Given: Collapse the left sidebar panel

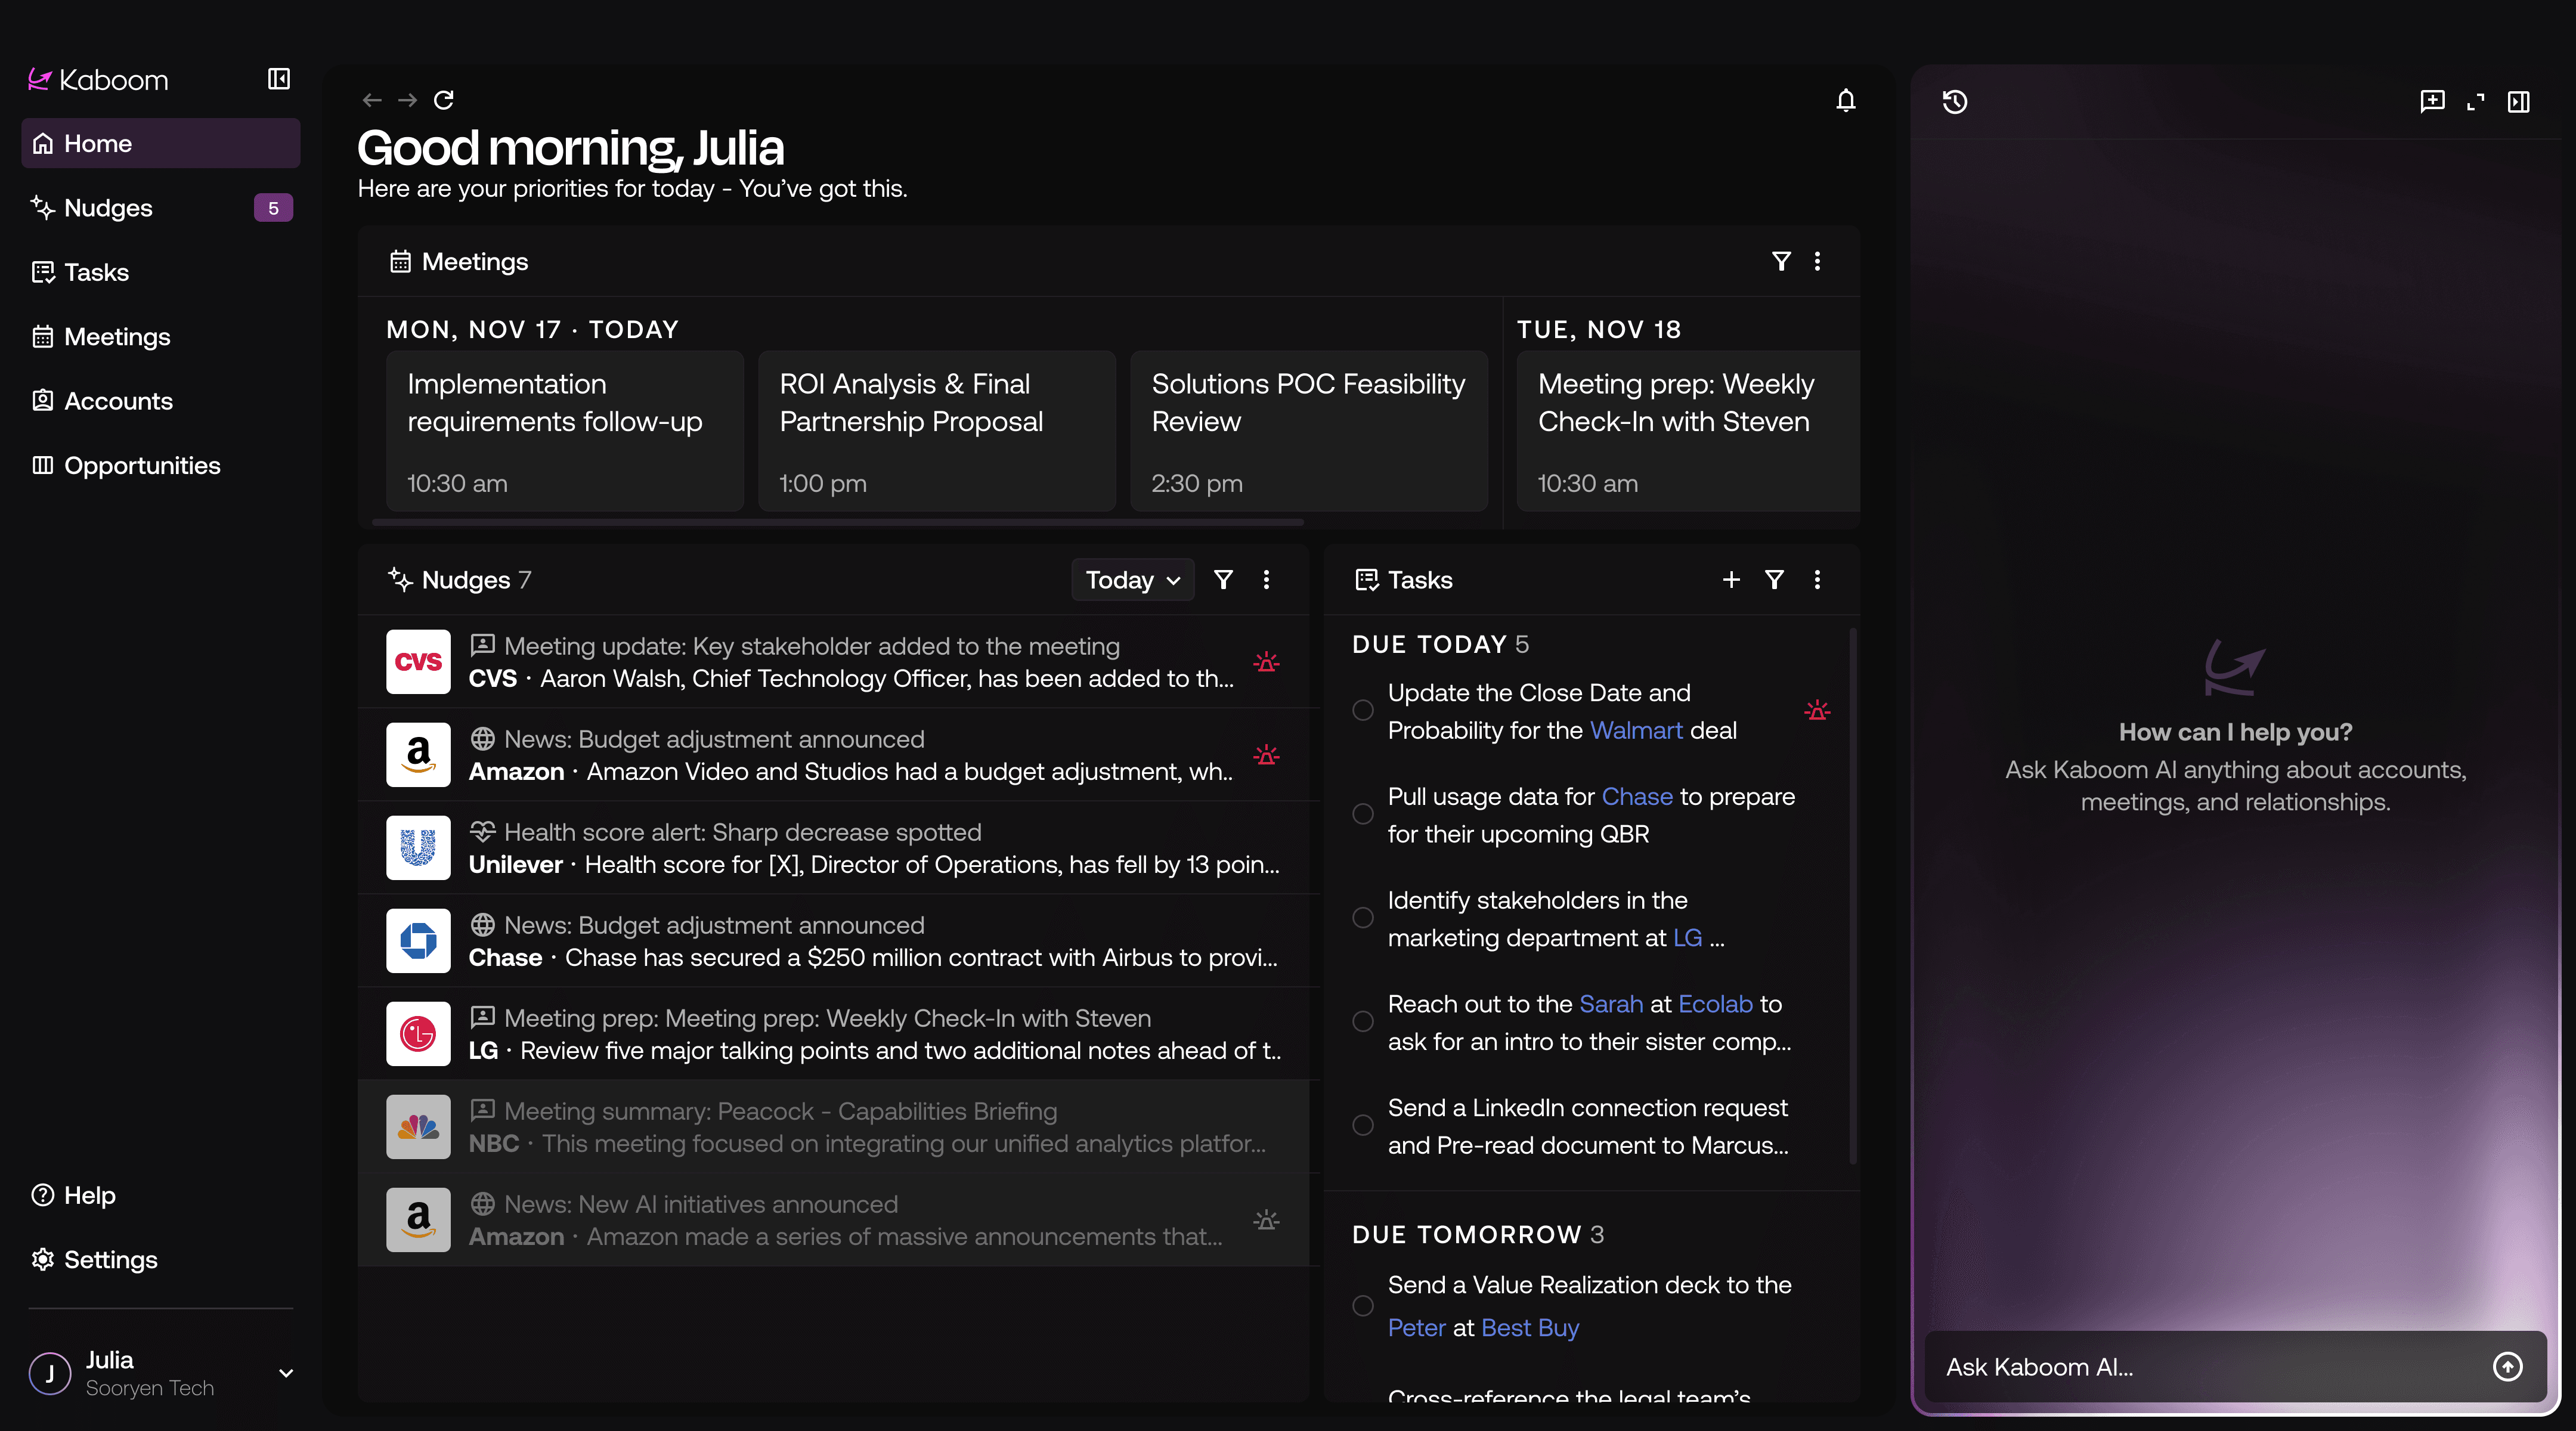Looking at the screenshot, I should pyautogui.click(x=279, y=79).
